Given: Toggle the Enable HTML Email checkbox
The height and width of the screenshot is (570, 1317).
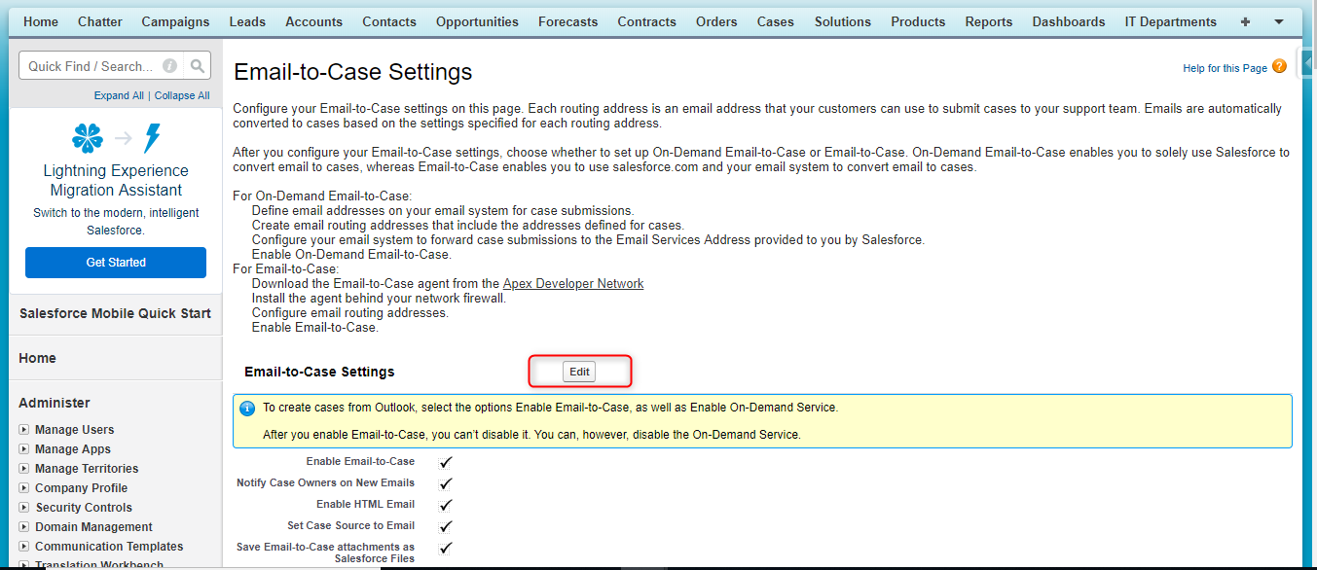Looking at the screenshot, I should coord(446,505).
